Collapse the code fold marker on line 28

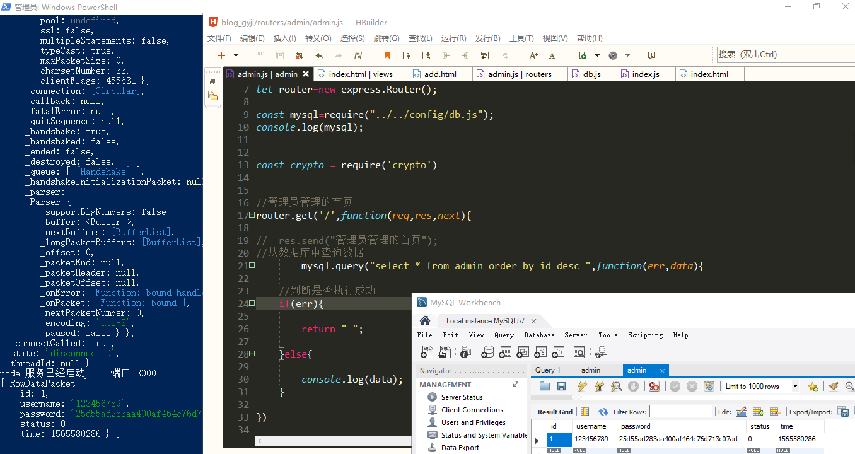click(252, 354)
